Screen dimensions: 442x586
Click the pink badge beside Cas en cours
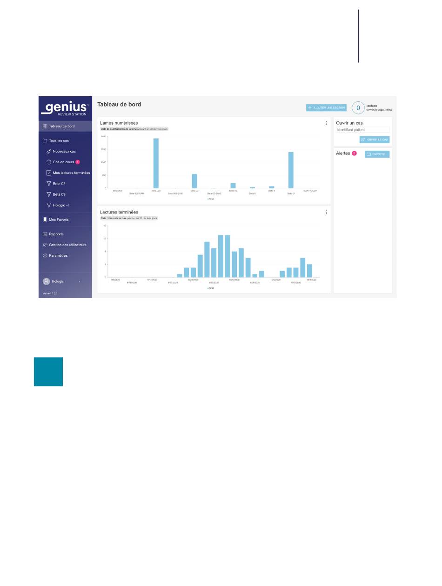coord(78,162)
